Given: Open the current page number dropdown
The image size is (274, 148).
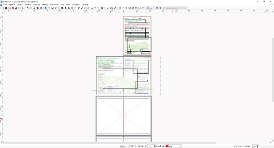Looking at the screenshot, I should pyautogui.click(x=154, y=146).
